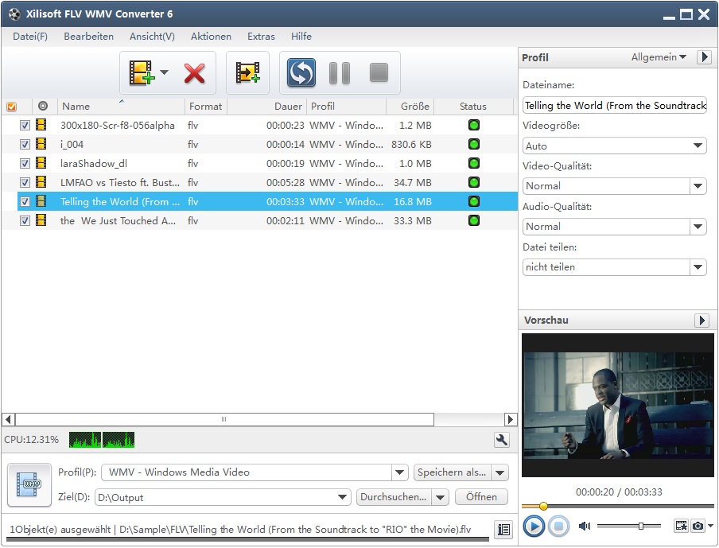This screenshot has height=548, width=719.
Task: Click the preview seek slider handle
Action: pos(543,507)
